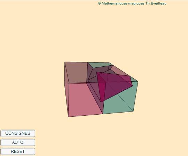Click the top apex of the magenta pyramid
This screenshot has width=188, height=156.
click(x=97, y=72)
